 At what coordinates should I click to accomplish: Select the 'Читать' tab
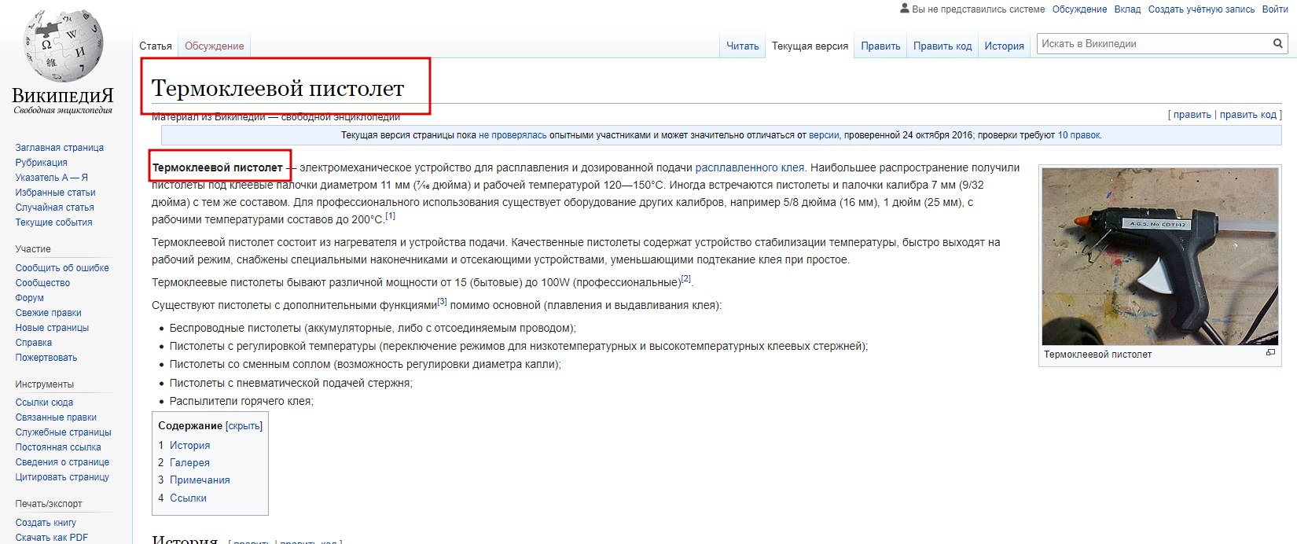pos(743,46)
